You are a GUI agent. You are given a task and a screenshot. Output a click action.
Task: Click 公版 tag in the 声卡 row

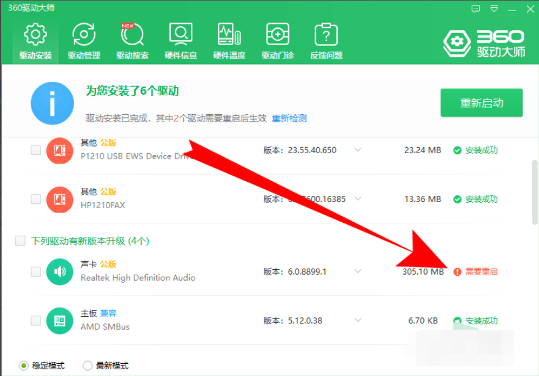click(x=108, y=264)
